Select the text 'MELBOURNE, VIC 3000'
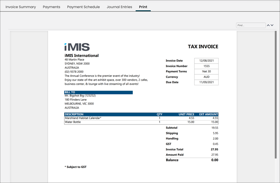Image resolution: width=280 pixels, height=183 pixels. (79, 104)
